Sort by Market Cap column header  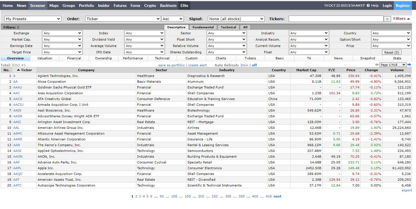click(x=306, y=70)
